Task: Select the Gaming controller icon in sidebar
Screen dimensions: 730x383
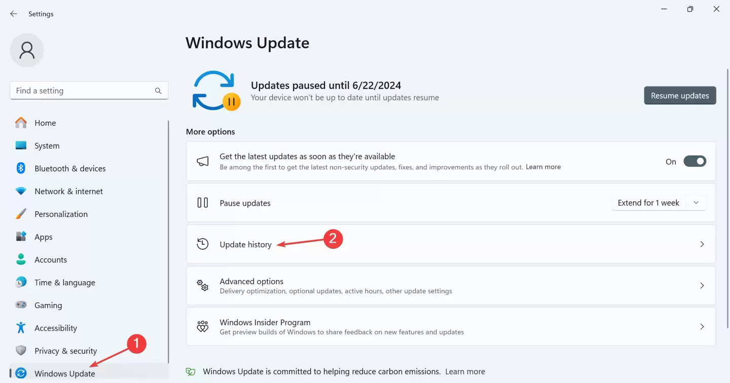Action: coord(21,305)
